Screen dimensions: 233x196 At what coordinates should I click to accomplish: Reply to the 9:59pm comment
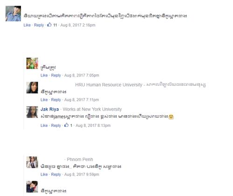(x=56, y=175)
